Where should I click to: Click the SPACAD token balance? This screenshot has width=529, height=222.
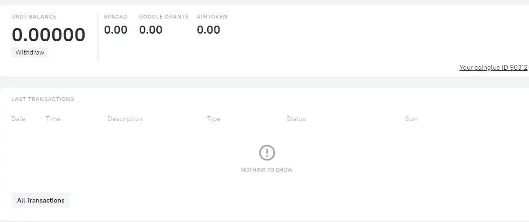[115, 29]
